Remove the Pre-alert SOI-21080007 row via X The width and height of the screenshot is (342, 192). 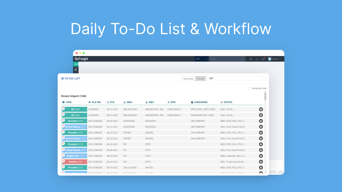(x=261, y=133)
